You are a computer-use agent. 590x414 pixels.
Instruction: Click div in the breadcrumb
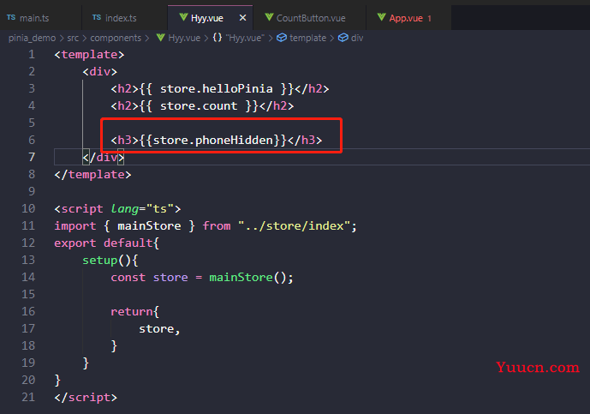[357, 38]
